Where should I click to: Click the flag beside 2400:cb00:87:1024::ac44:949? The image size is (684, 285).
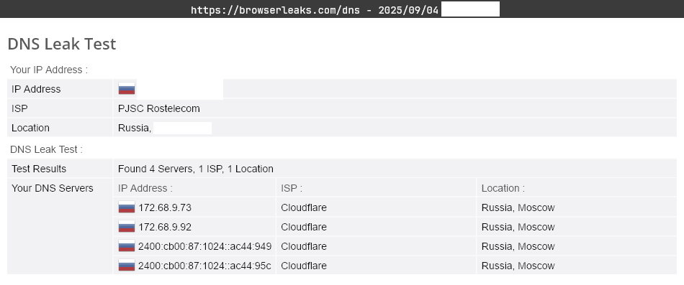(x=127, y=246)
